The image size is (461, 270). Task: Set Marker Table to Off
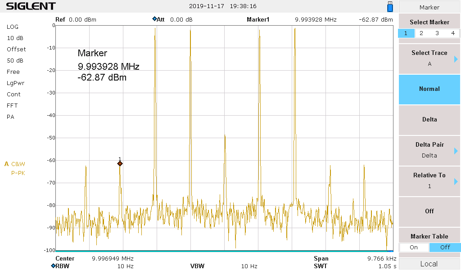[445, 247]
